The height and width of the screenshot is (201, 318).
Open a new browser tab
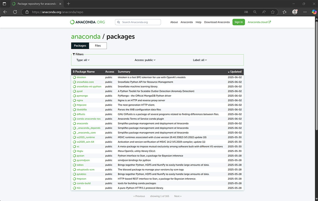point(69,4)
